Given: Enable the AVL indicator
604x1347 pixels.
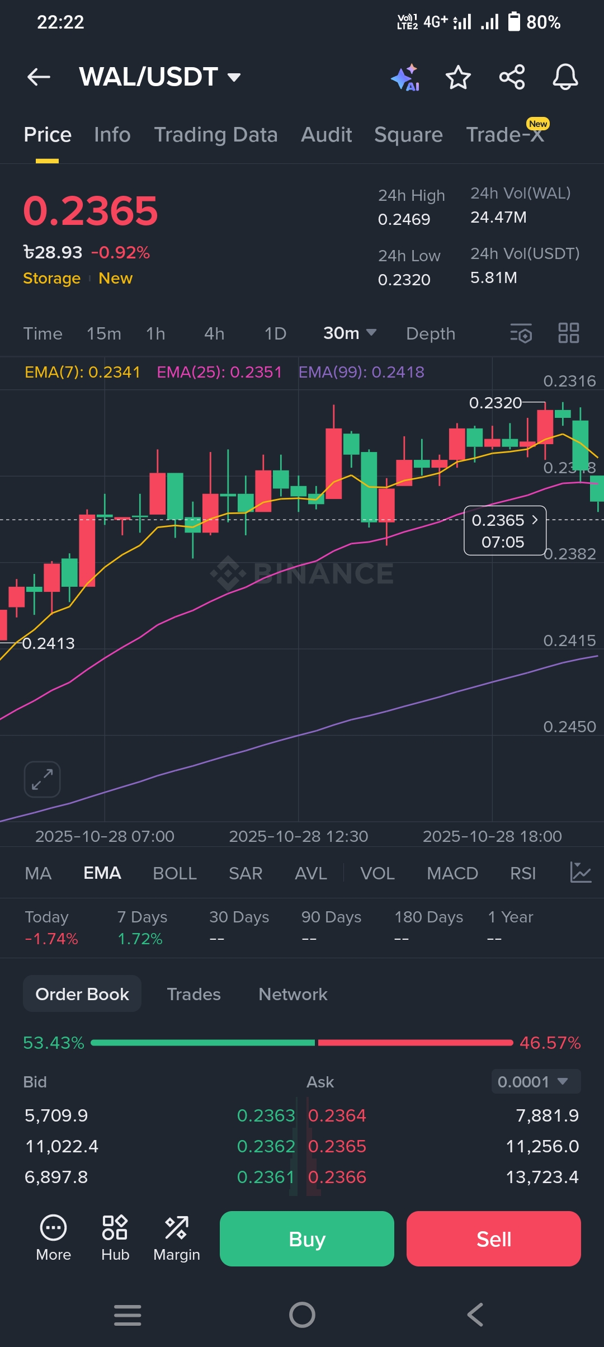Looking at the screenshot, I should pos(311,873).
